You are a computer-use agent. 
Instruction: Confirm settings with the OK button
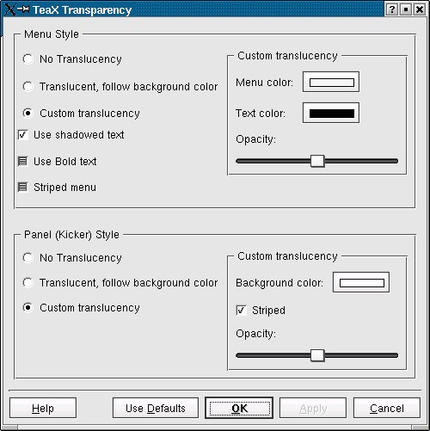239,408
